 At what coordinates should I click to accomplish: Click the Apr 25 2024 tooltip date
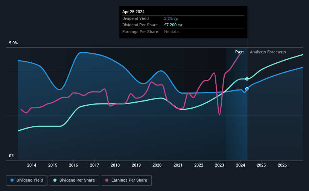(x=133, y=12)
